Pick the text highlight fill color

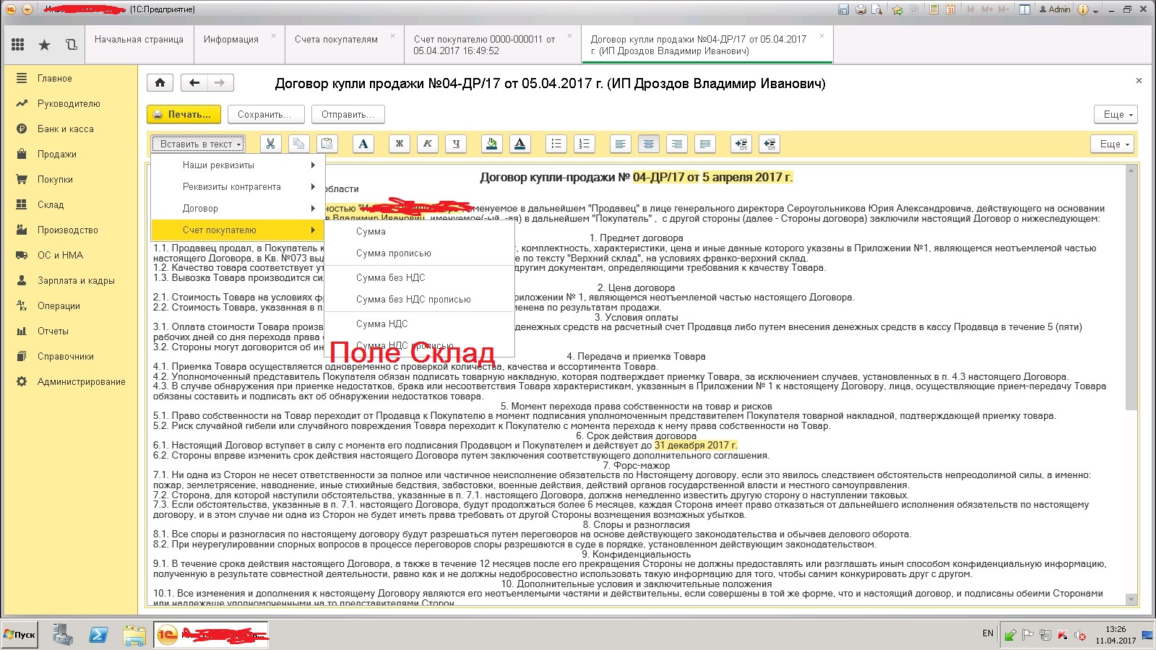point(491,144)
